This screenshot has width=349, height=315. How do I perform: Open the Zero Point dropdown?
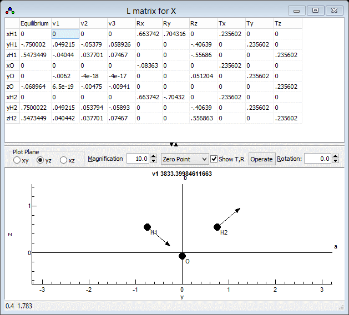pos(185,159)
